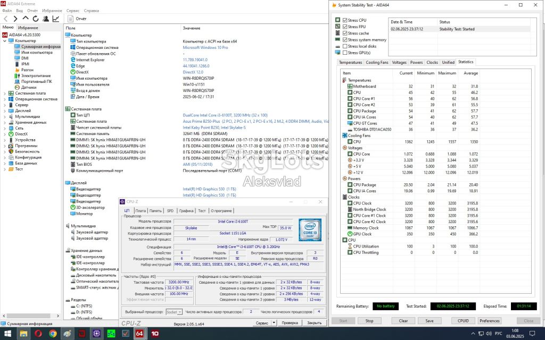Screen dimensions: 545x340
Task: Click AIDA64 icon in the taskbar
Action: (139, 334)
